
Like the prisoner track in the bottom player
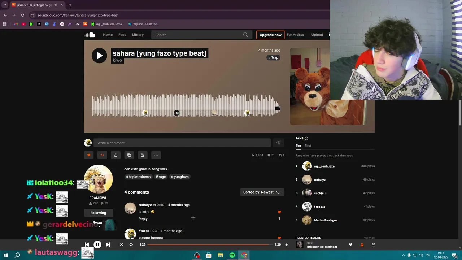point(350,244)
